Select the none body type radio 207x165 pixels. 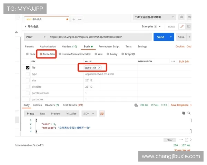(x=27, y=54)
